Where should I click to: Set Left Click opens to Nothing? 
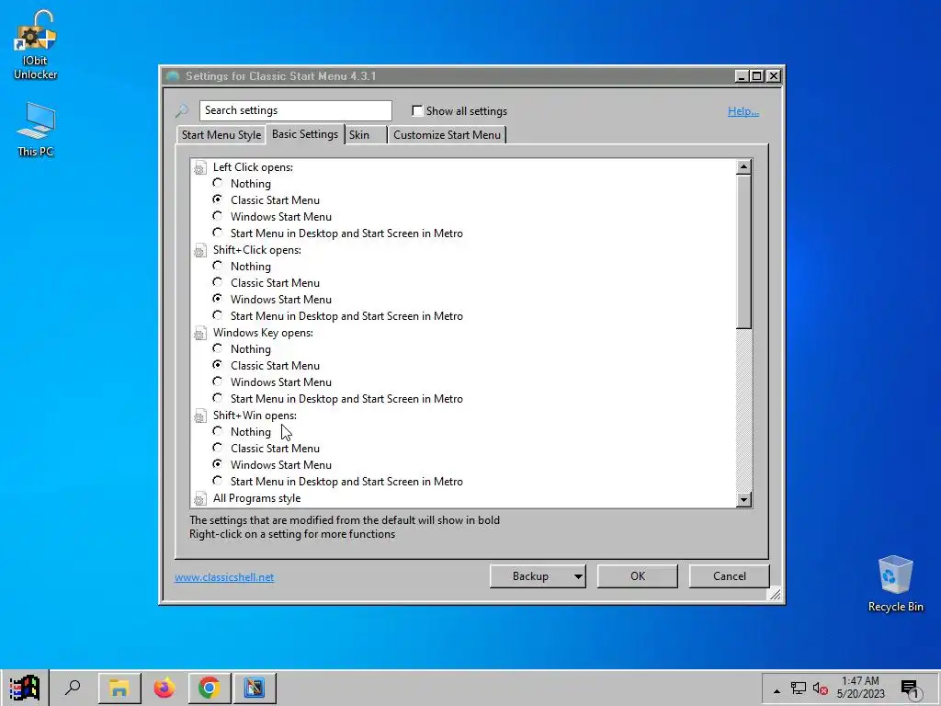pyautogui.click(x=217, y=183)
